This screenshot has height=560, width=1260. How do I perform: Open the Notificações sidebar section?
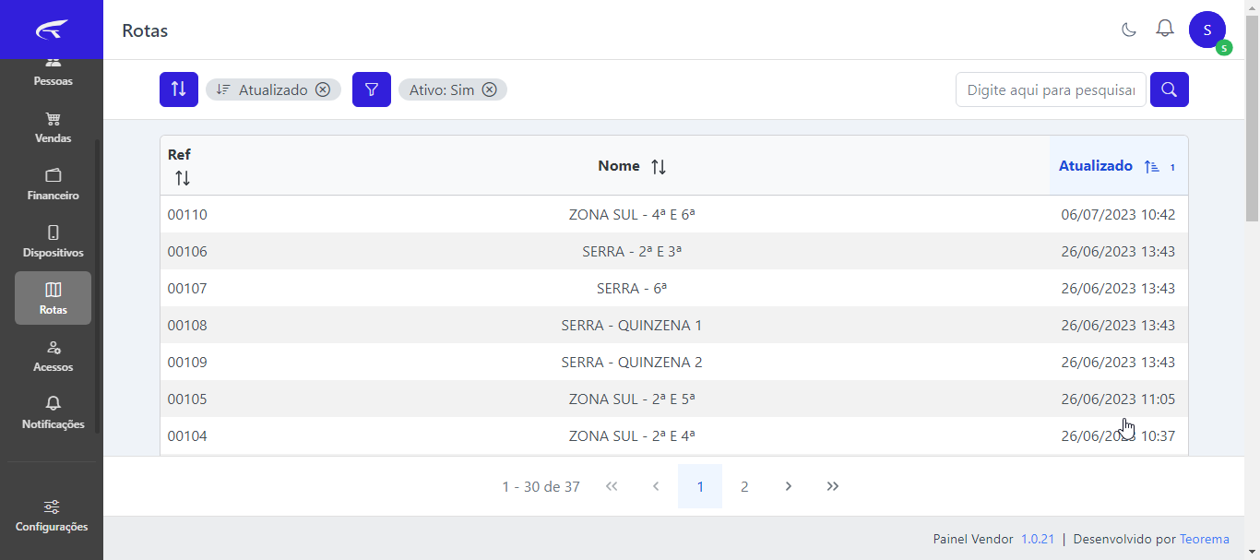tap(53, 413)
